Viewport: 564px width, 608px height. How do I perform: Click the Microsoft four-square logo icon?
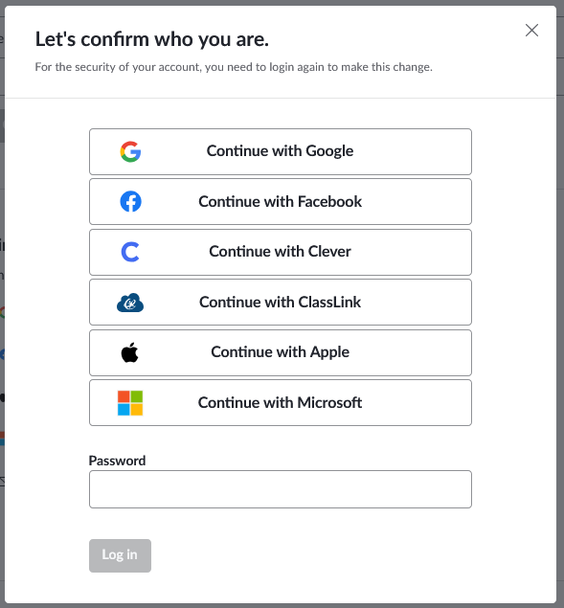130,403
